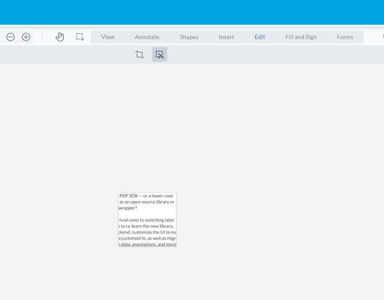The width and height of the screenshot is (384, 300).
Task: Open the Fill and Sign tab
Action: click(301, 37)
